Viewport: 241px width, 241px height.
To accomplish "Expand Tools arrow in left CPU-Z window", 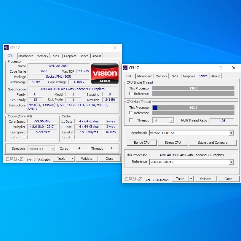I will pyautogui.click(x=72, y=159).
